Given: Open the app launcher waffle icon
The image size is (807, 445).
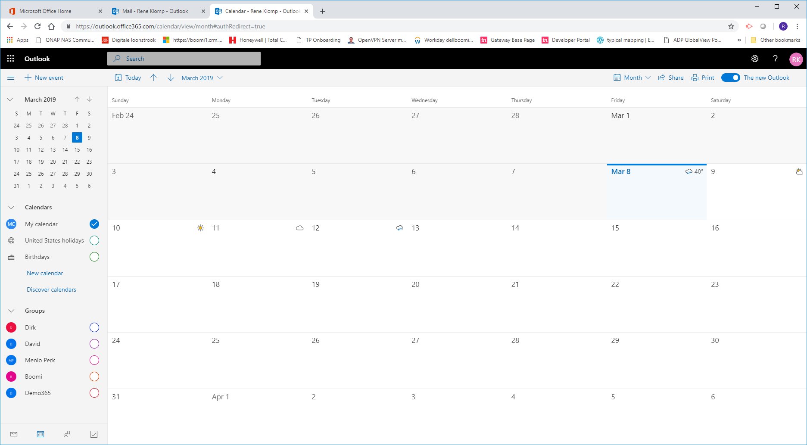Looking at the screenshot, I should [x=11, y=59].
